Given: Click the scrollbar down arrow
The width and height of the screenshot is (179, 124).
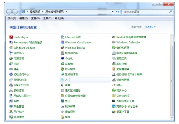Looking at the screenshot, I should click(x=172, y=118).
